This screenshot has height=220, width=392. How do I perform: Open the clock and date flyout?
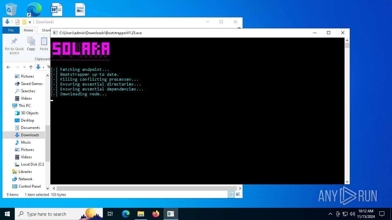click(x=366, y=214)
